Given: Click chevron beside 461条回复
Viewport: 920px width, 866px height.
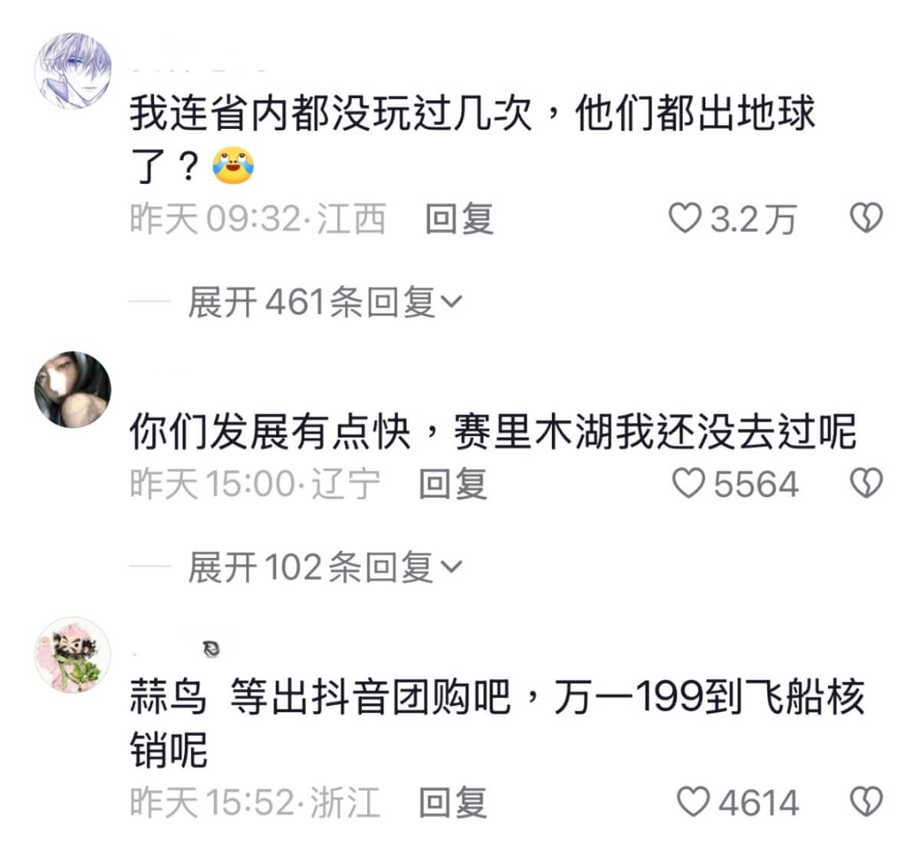Looking at the screenshot, I should pyautogui.click(x=452, y=303).
